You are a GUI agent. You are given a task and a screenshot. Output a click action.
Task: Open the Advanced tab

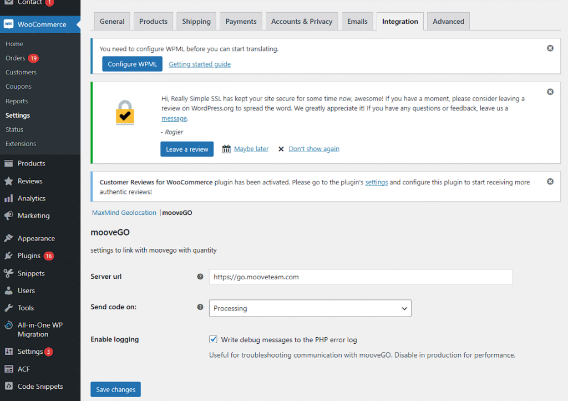click(448, 22)
